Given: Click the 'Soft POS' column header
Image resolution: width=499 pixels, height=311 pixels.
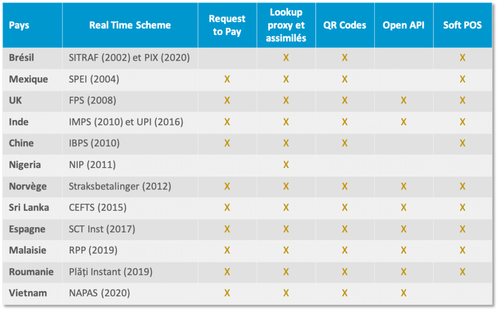Looking at the screenshot, I should pyautogui.click(x=462, y=25).
